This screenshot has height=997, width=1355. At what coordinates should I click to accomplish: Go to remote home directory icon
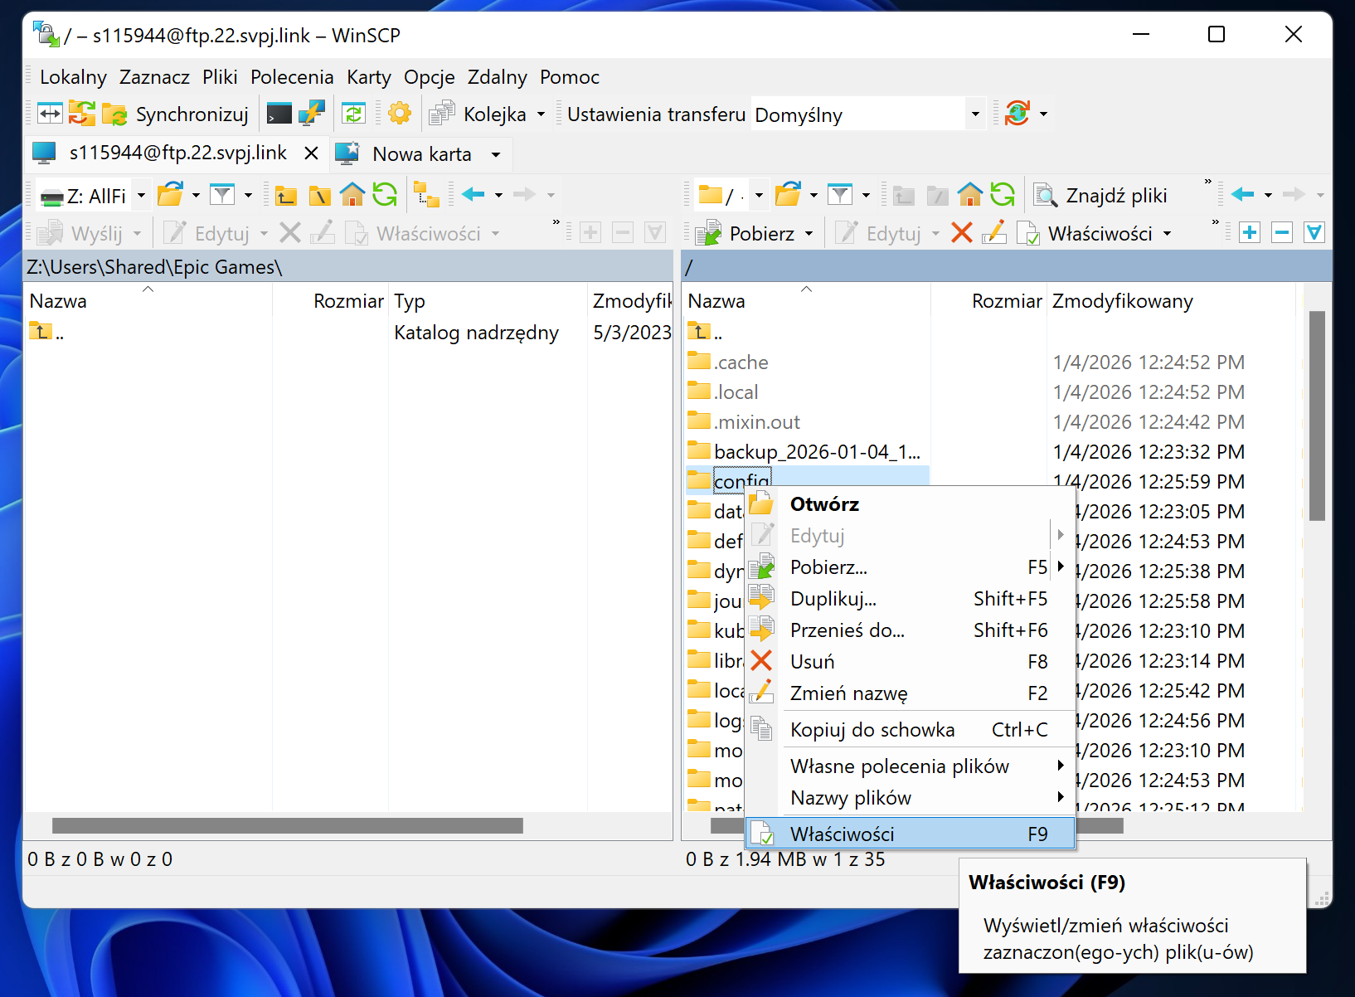pyautogui.click(x=969, y=195)
